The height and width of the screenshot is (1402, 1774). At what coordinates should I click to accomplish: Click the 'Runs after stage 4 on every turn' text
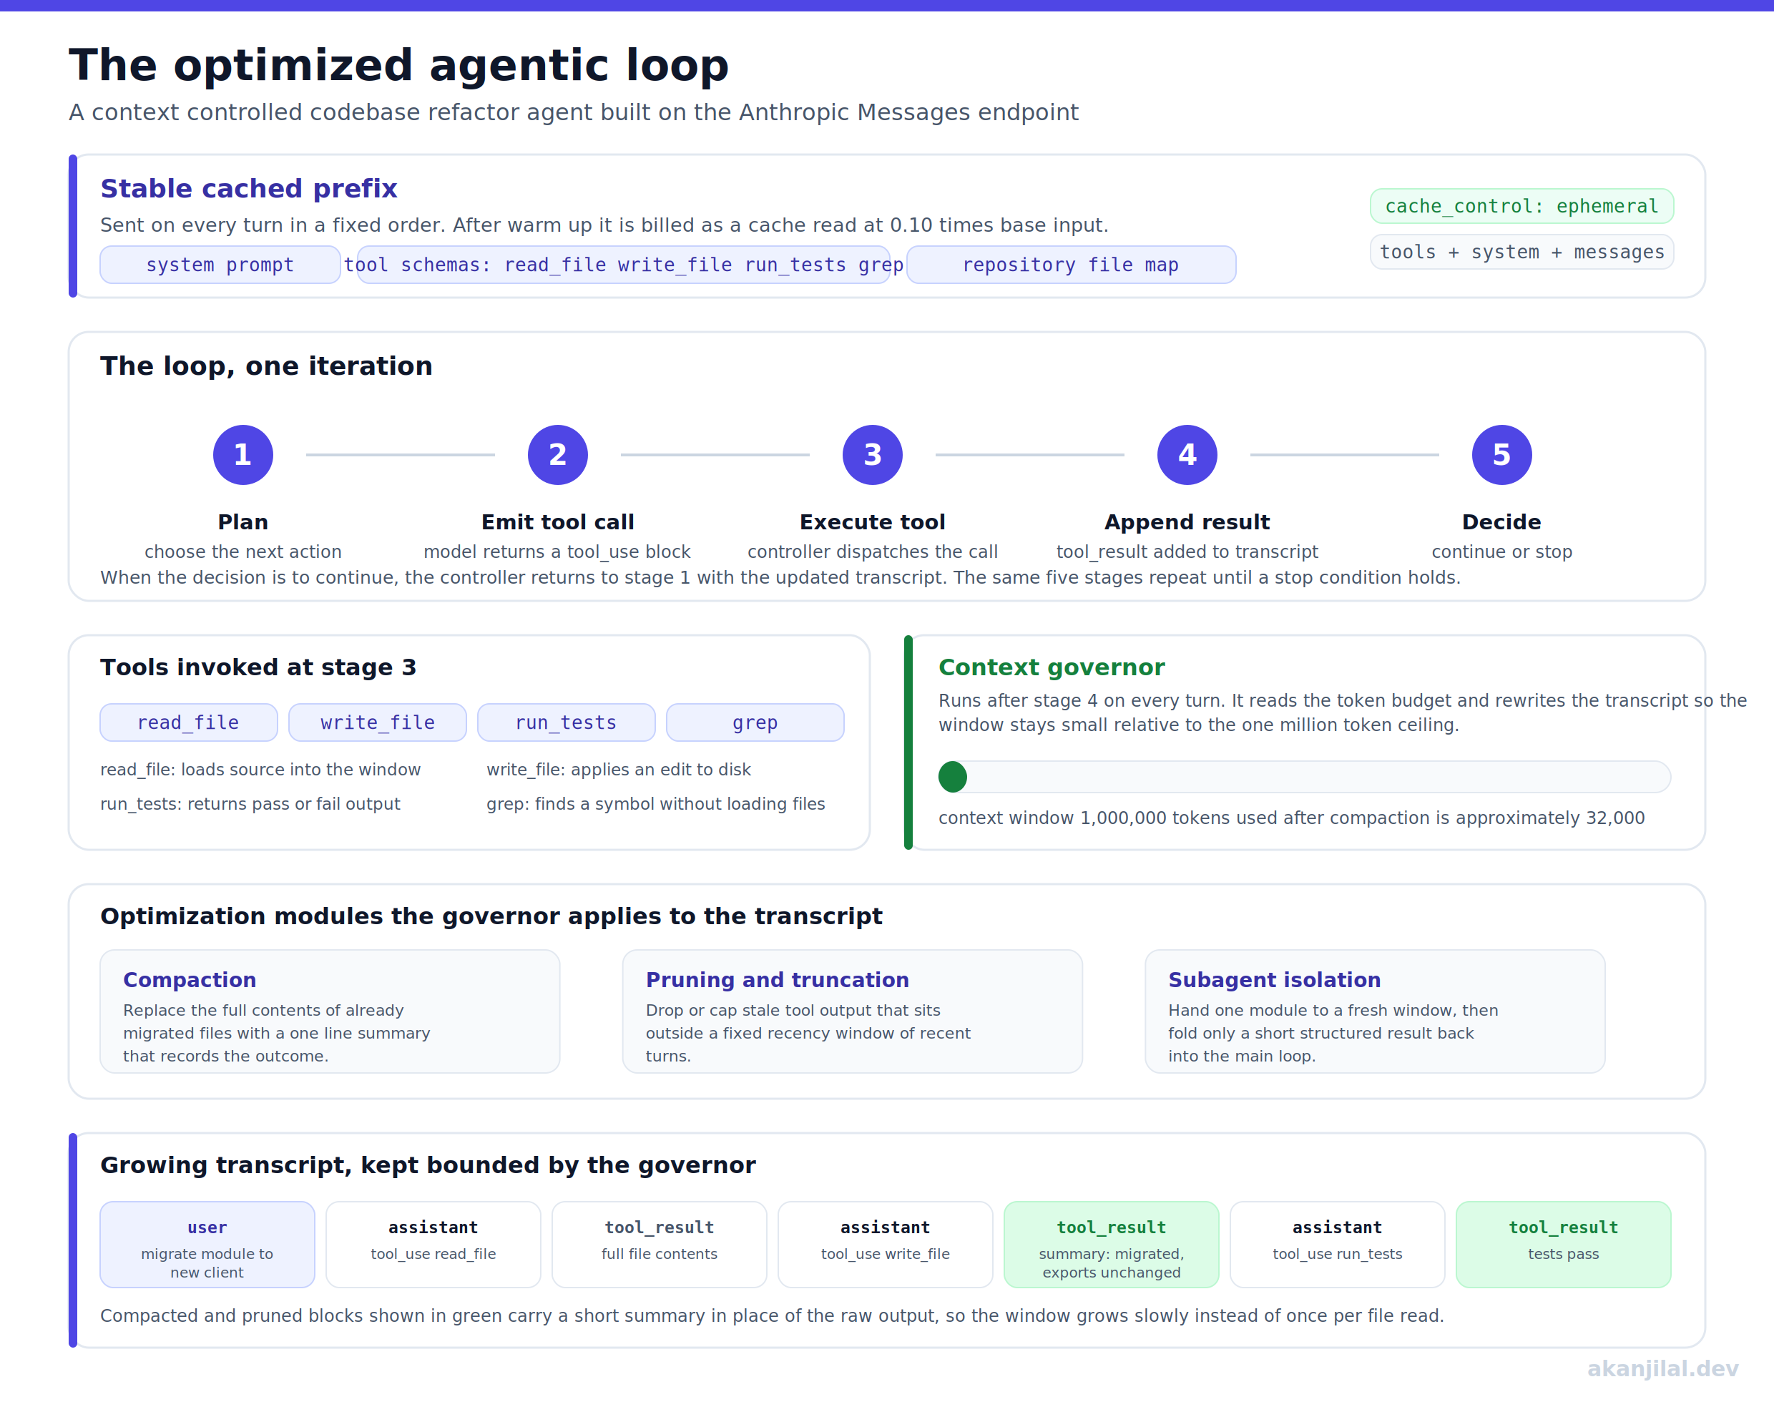pos(1342,712)
